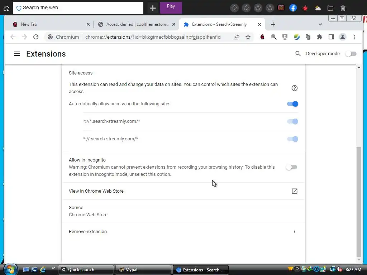367x275 pixels.
Task: Close the Extensions - Search-Streamly tab
Action: [259, 24]
